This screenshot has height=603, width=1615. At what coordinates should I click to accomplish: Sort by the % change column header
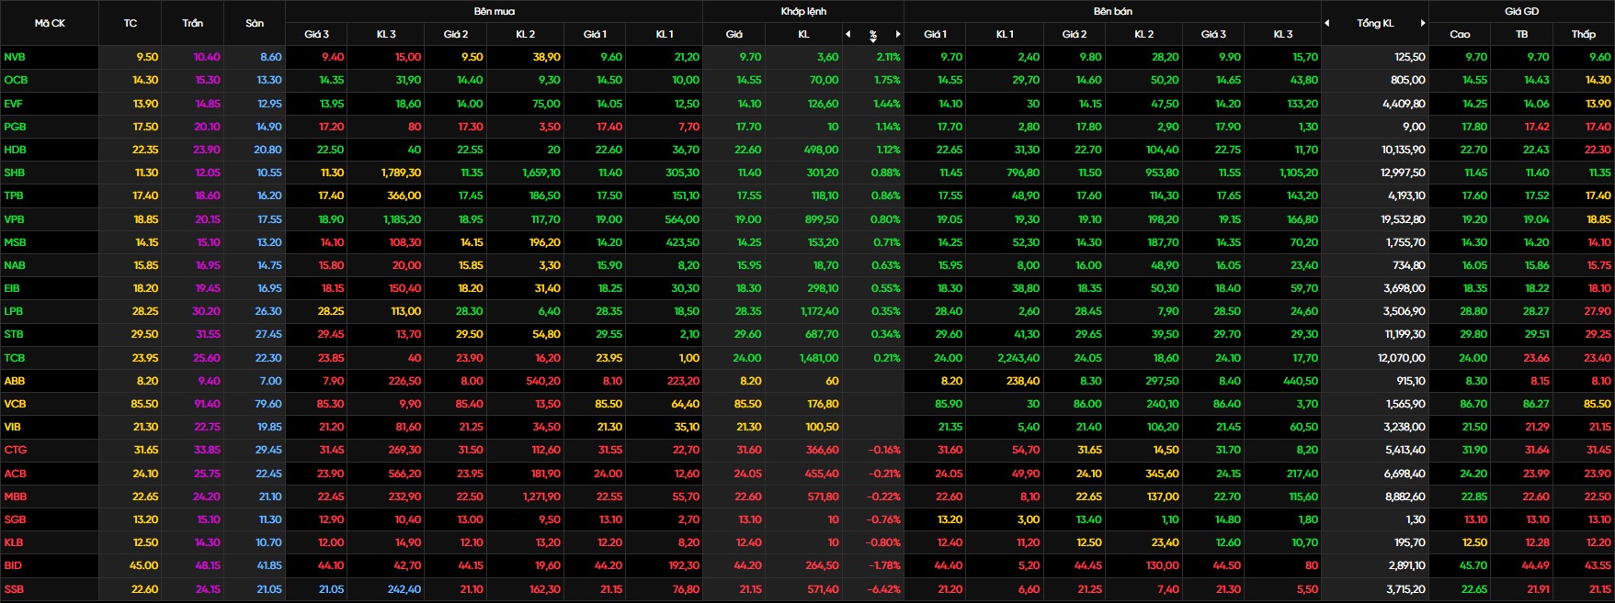pyautogui.click(x=872, y=35)
